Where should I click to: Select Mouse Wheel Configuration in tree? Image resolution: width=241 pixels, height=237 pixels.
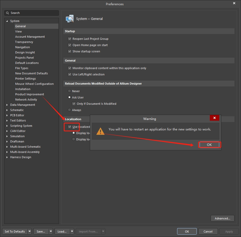34,84
